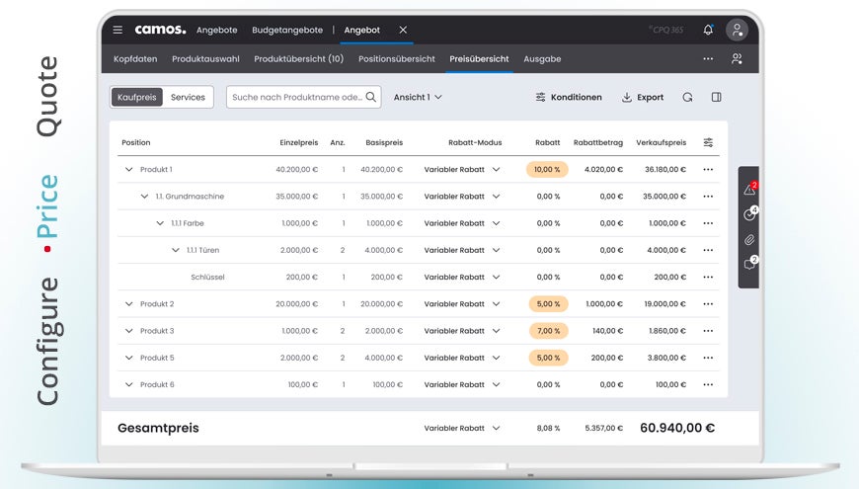Click the magnifier search icon
The height and width of the screenshot is (489, 859).
pyautogui.click(x=371, y=97)
